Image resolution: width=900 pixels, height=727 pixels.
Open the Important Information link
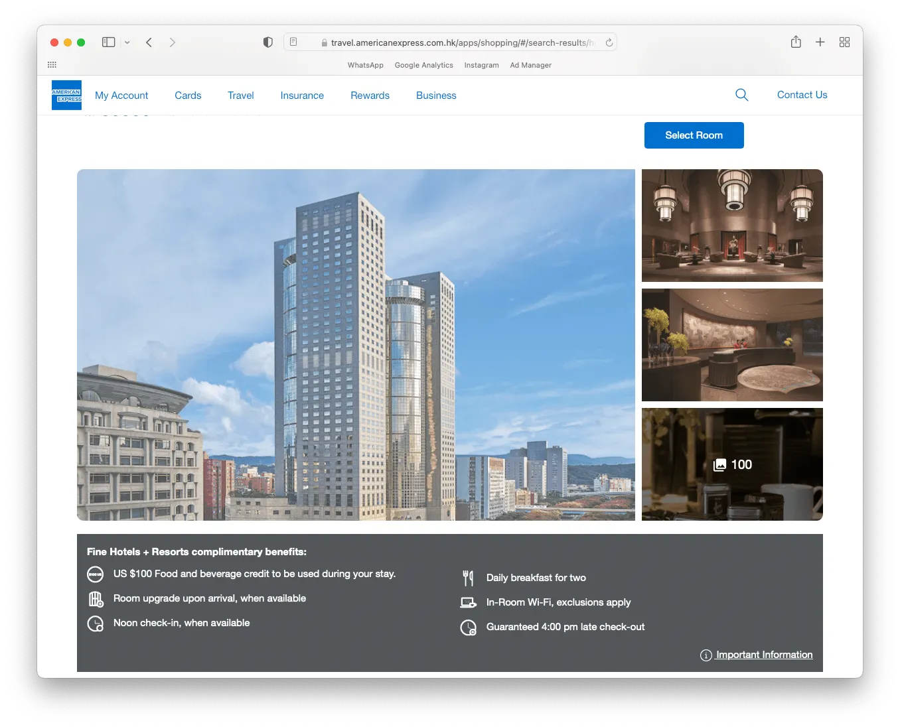[x=764, y=655]
